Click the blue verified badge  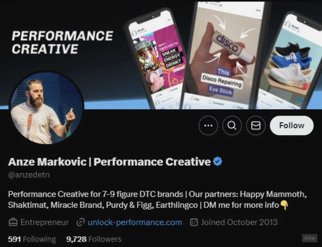tap(218, 161)
